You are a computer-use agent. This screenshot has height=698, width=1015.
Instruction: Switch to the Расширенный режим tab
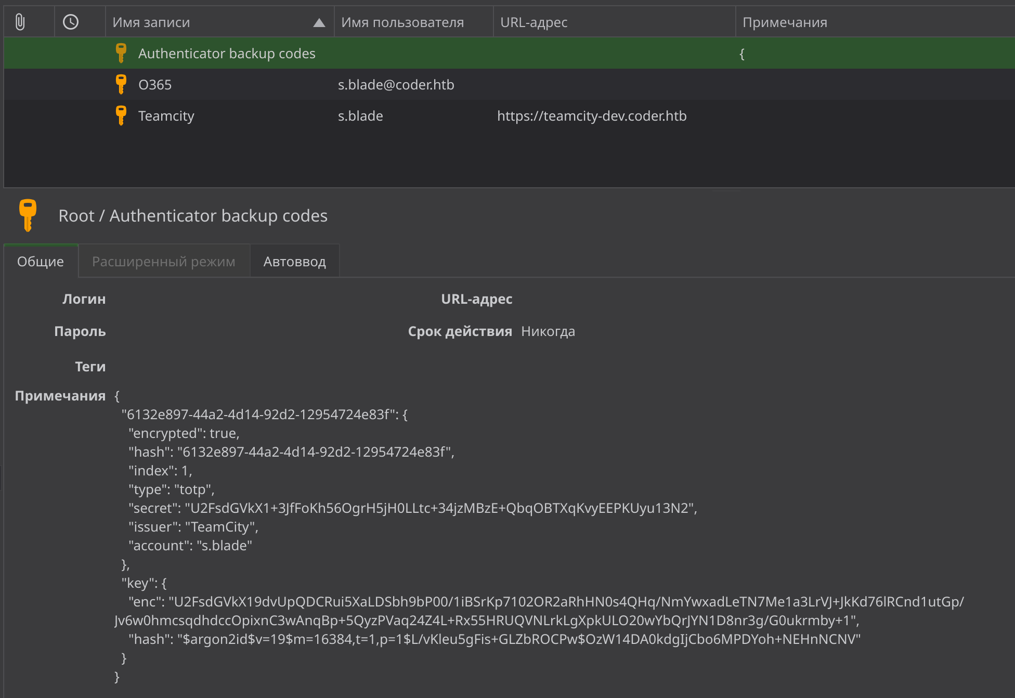164,261
